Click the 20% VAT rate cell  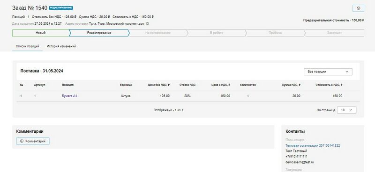(187, 96)
